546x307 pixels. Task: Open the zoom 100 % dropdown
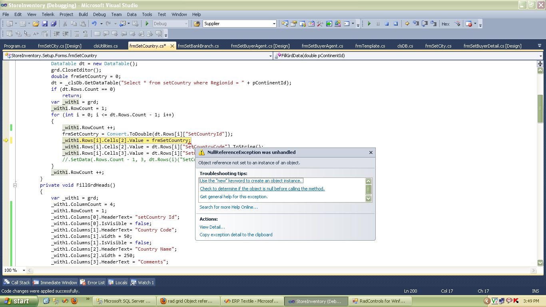(x=24, y=271)
